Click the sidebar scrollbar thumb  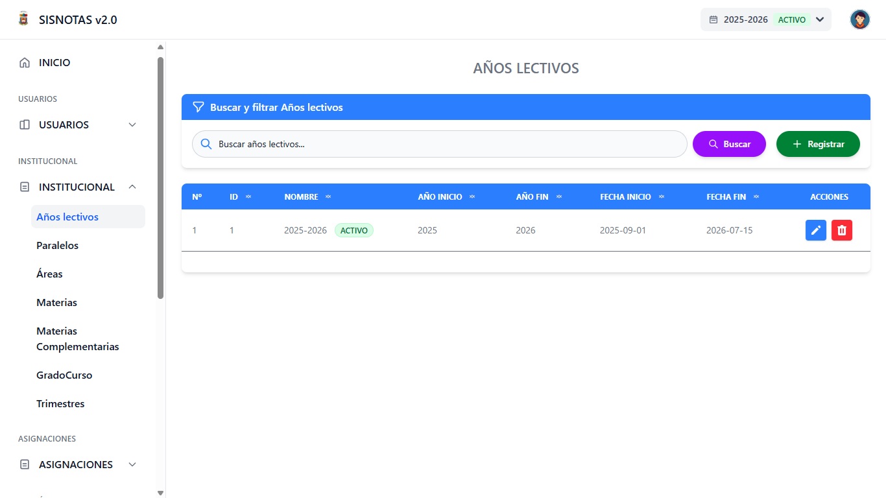[160, 178]
